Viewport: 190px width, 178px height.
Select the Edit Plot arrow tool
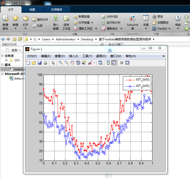point(53,63)
